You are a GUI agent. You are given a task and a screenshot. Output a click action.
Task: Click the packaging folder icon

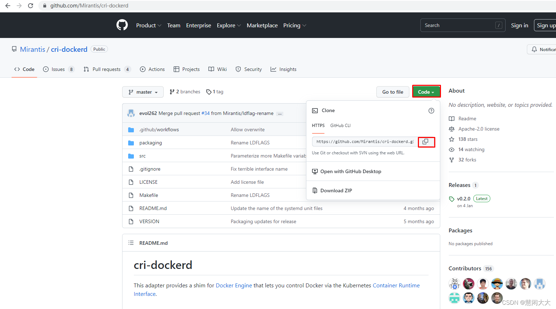[131, 143]
